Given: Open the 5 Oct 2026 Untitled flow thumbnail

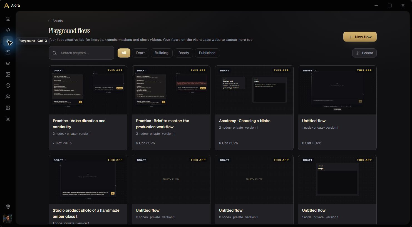Looking at the screenshot, I should [337, 90].
